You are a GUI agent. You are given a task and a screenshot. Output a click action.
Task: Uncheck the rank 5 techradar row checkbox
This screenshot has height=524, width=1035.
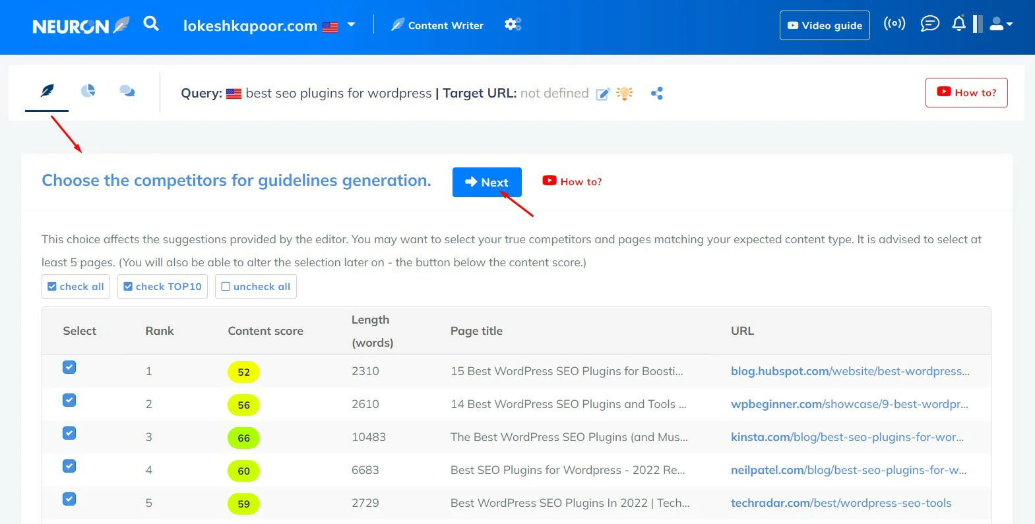69,499
